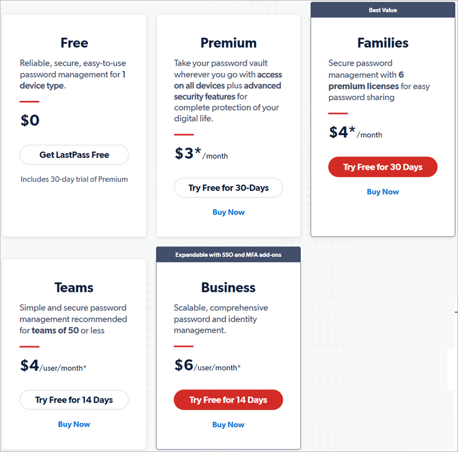Click the Families plan heading
This screenshot has height=452, width=458.
click(382, 43)
